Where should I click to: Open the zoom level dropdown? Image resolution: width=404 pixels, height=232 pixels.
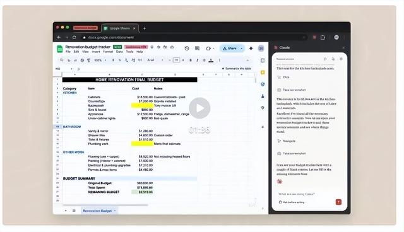click(x=100, y=60)
